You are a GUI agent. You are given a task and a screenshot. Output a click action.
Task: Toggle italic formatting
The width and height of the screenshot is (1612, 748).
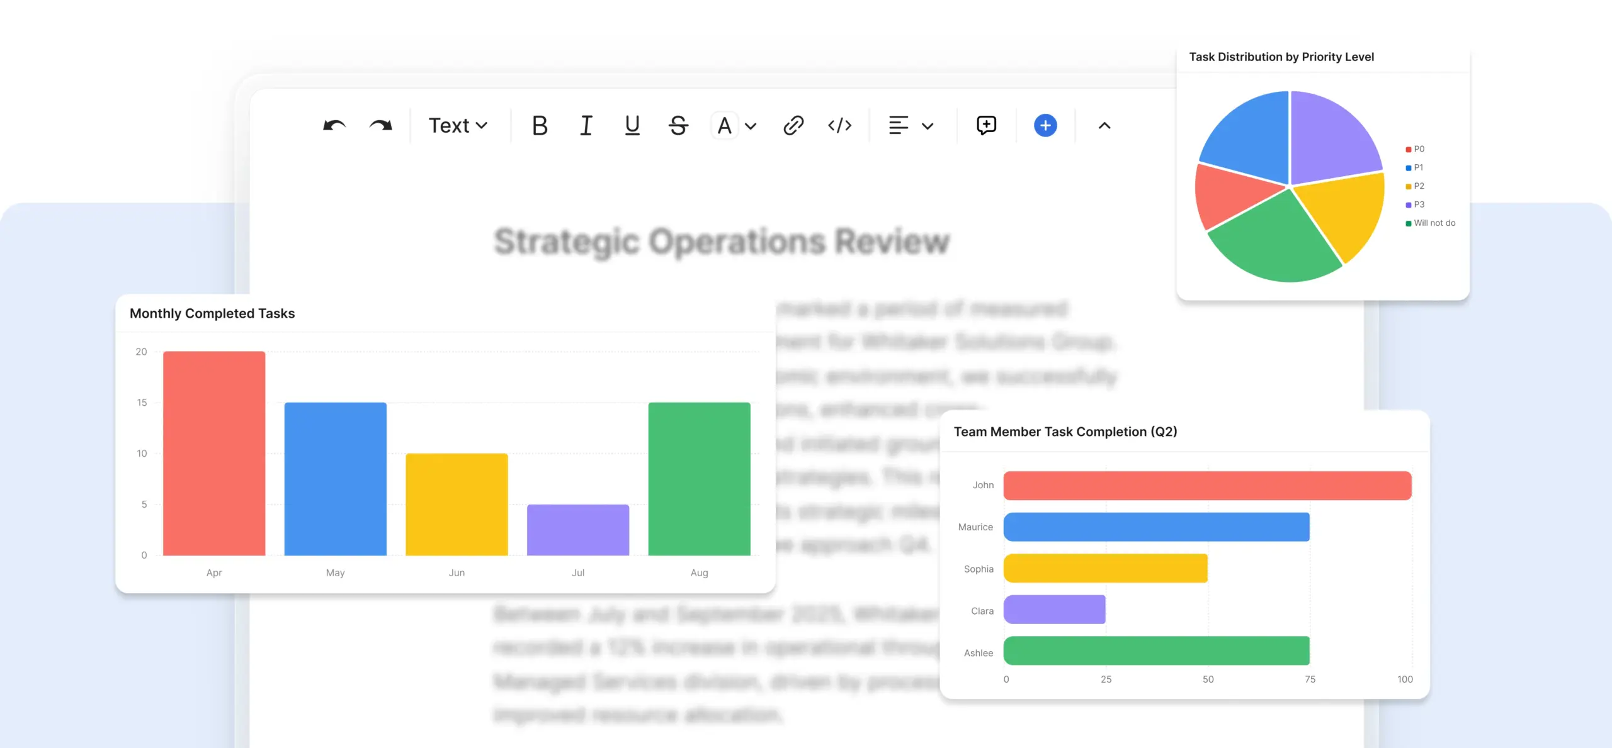[x=586, y=126]
